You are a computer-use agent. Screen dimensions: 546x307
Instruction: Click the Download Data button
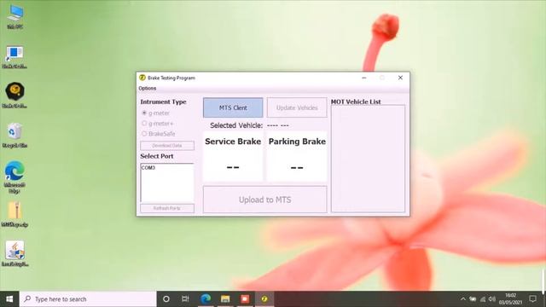pos(167,146)
